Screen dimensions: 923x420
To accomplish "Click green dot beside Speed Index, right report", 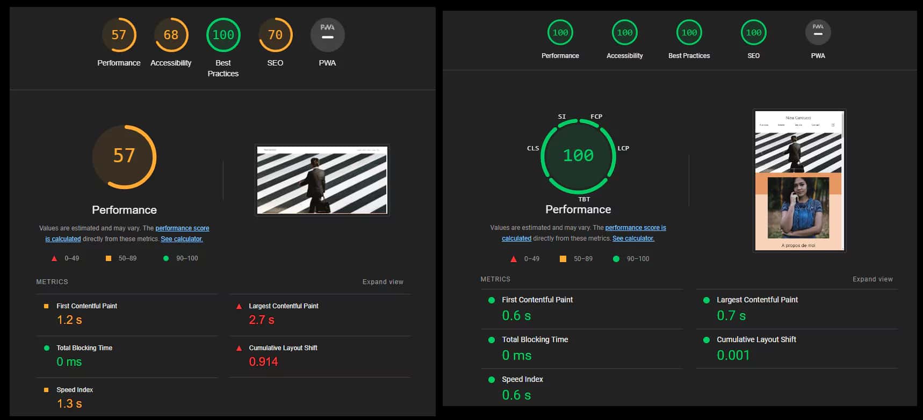I will click(x=491, y=380).
